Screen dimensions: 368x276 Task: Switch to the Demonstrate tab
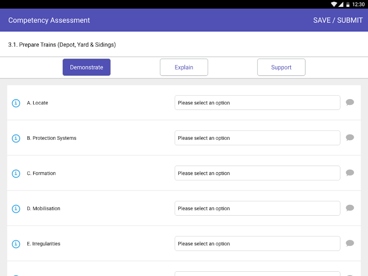(87, 67)
